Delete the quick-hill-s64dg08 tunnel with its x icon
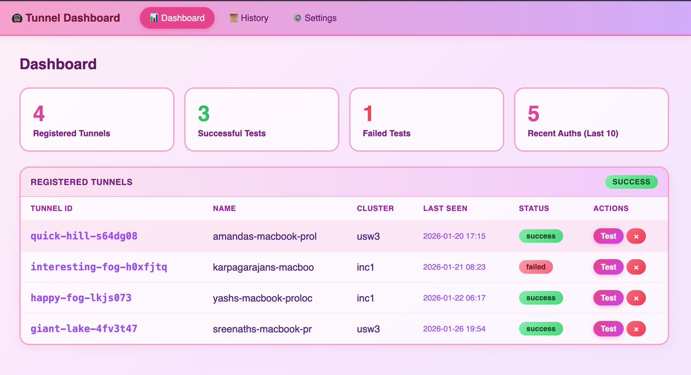691x375 pixels. [636, 236]
